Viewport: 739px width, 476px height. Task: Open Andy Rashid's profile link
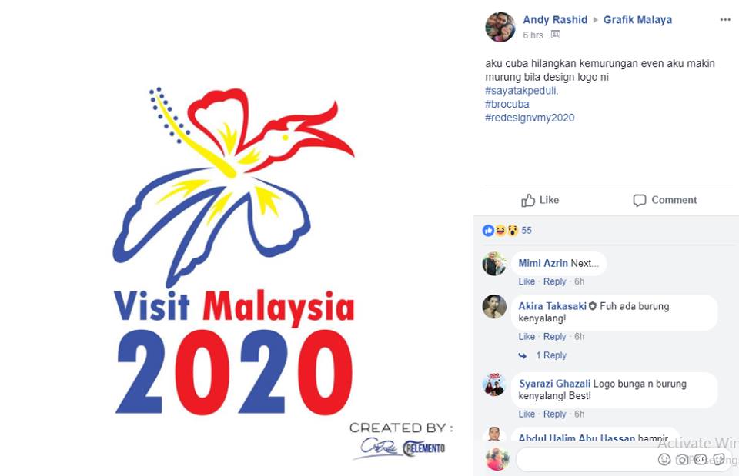point(555,20)
